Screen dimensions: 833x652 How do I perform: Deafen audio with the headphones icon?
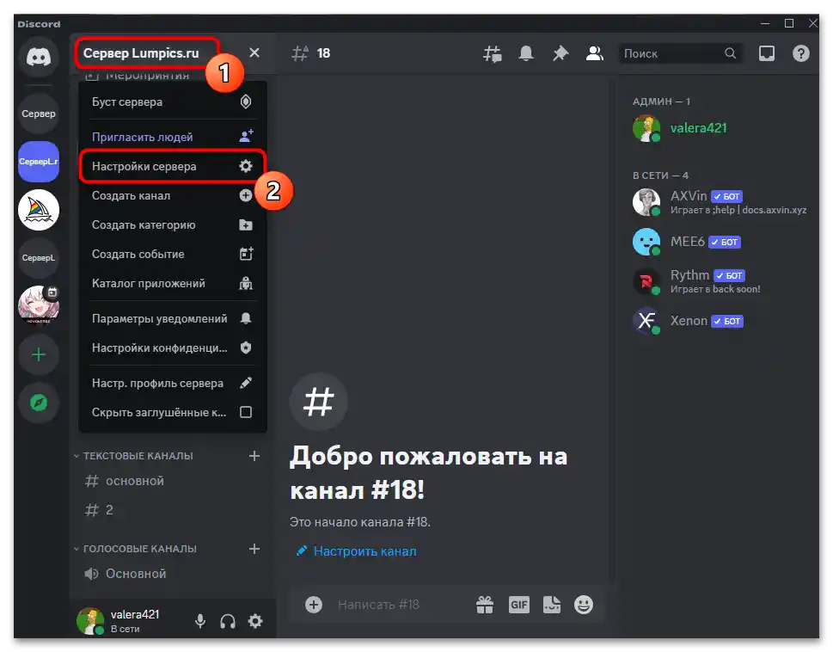[227, 620]
